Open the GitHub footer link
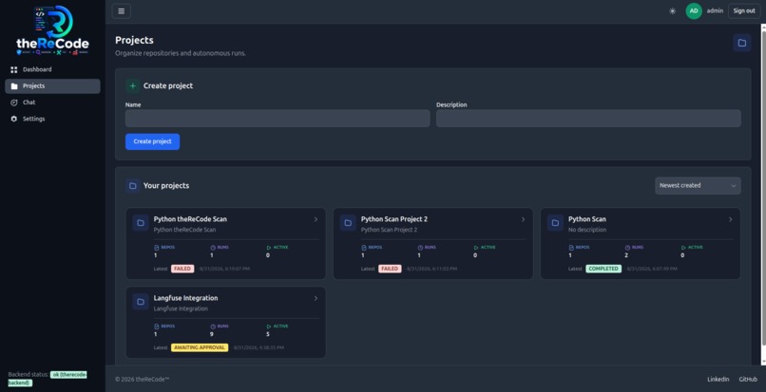Viewport: 766px width, 392px height. tap(748, 380)
